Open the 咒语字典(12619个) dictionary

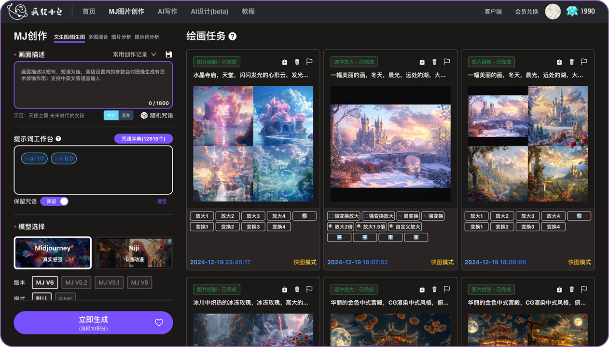[143, 139]
